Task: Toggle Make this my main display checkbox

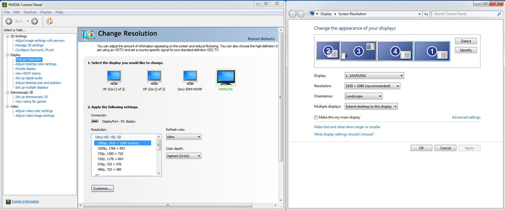Action: point(316,118)
